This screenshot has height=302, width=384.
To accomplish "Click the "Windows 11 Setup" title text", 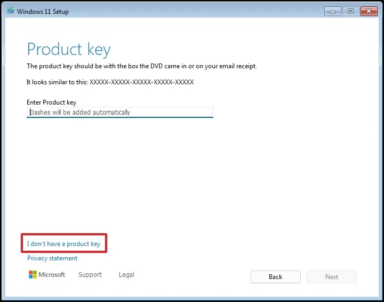I will (x=43, y=11).
